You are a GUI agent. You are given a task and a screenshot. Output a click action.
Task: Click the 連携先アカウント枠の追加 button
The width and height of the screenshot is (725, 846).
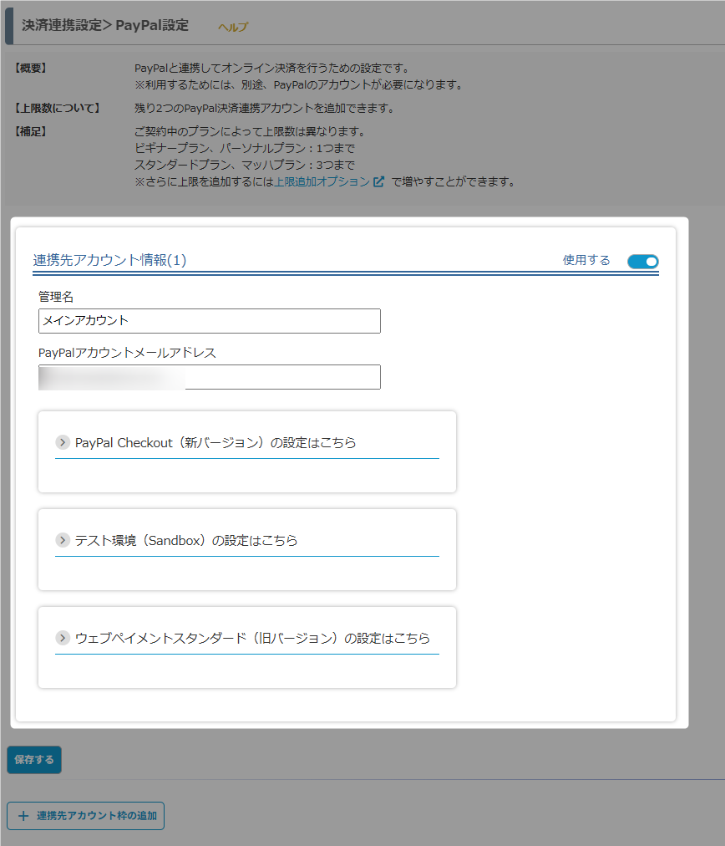pos(86,815)
